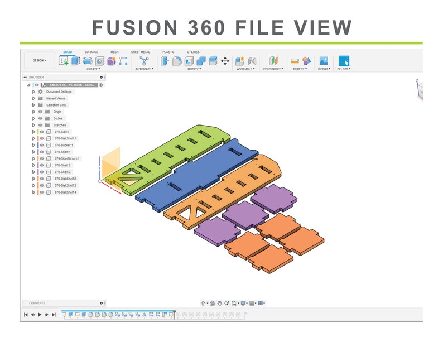Open the Grid and Snaps icon
Image resolution: width=443 pixels, height=342 pixels.
252,303
